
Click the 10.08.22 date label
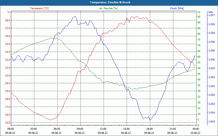click(x=195, y=133)
